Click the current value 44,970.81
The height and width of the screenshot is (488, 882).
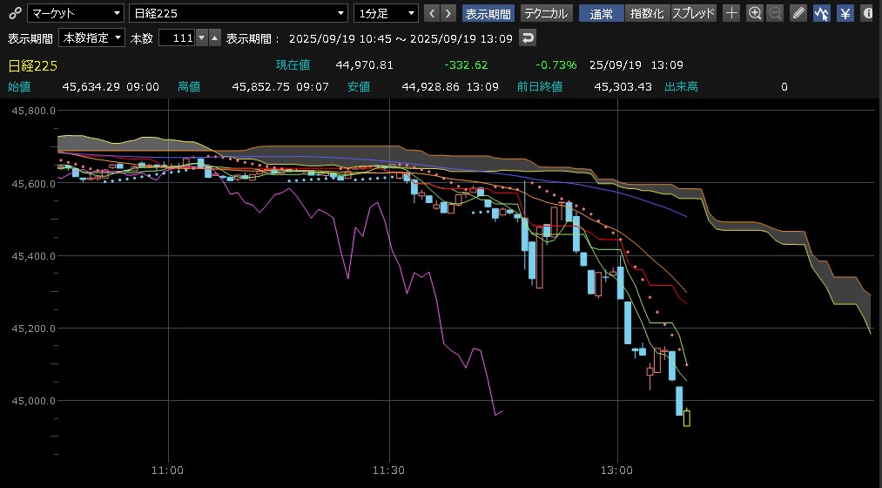click(364, 65)
